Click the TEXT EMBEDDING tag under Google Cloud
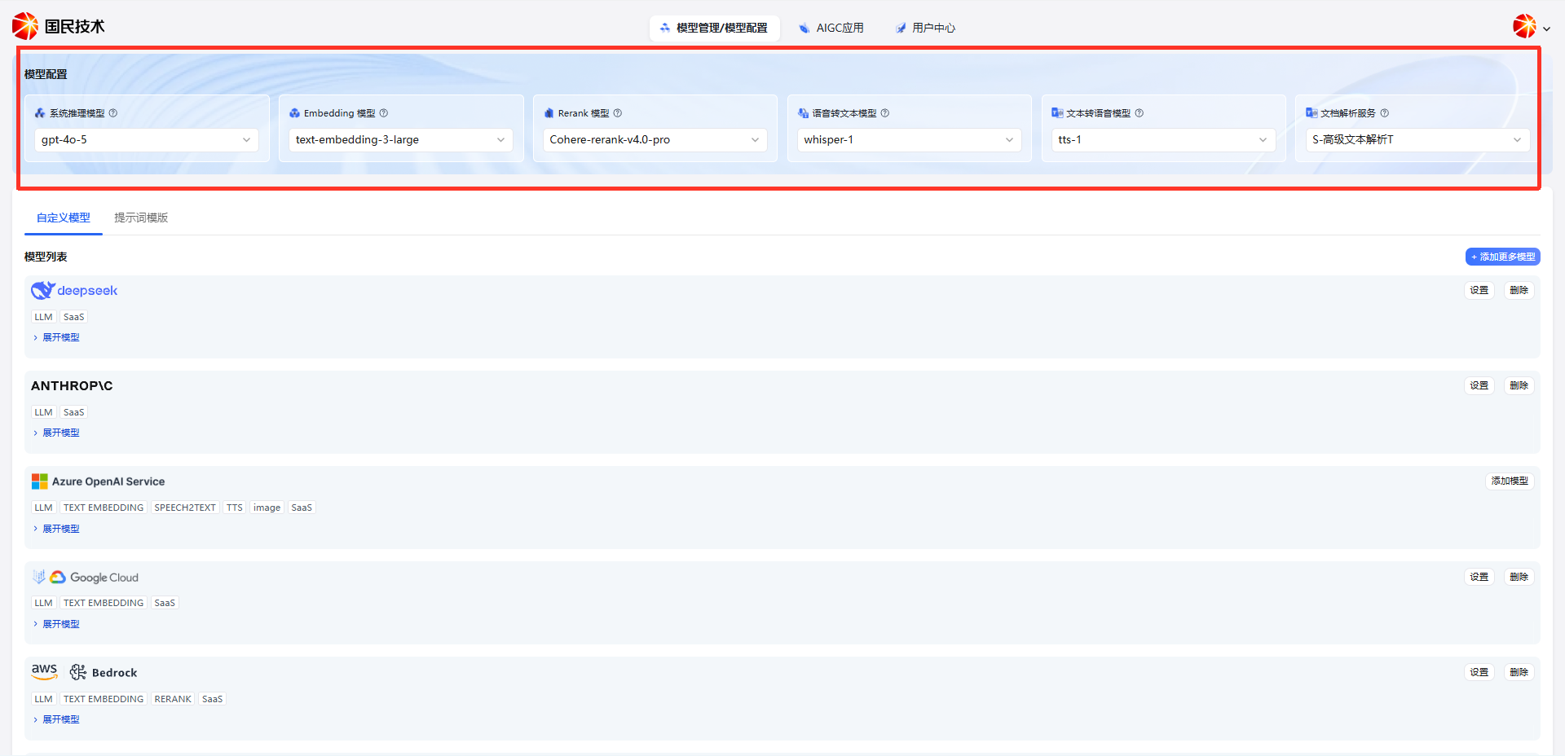The width and height of the screenshot is (1565, 756). [x=104, y=603]
